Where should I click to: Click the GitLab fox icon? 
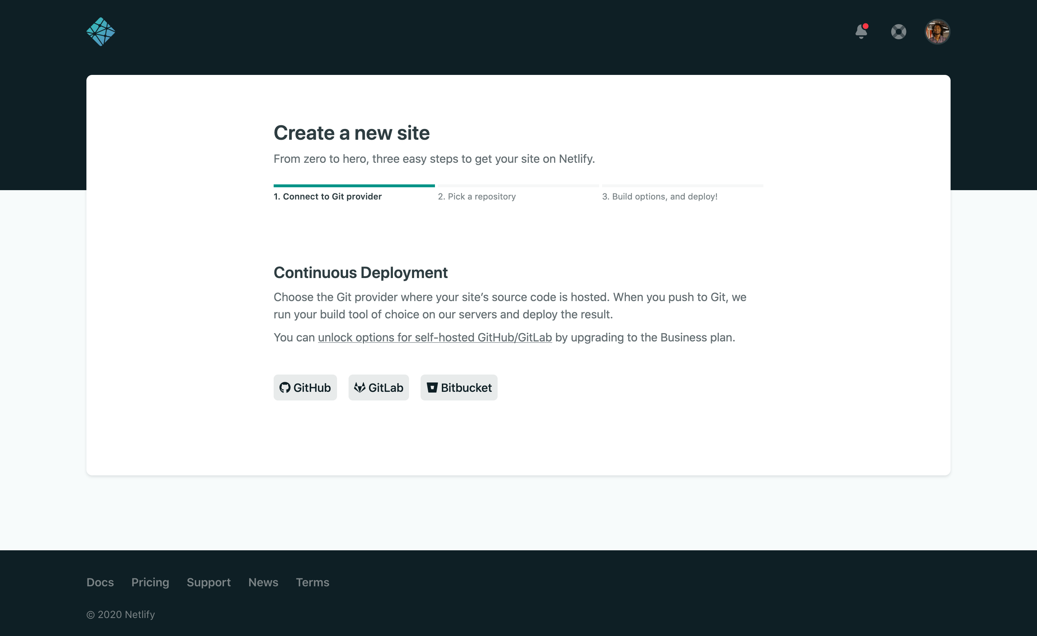pos(359,387)
